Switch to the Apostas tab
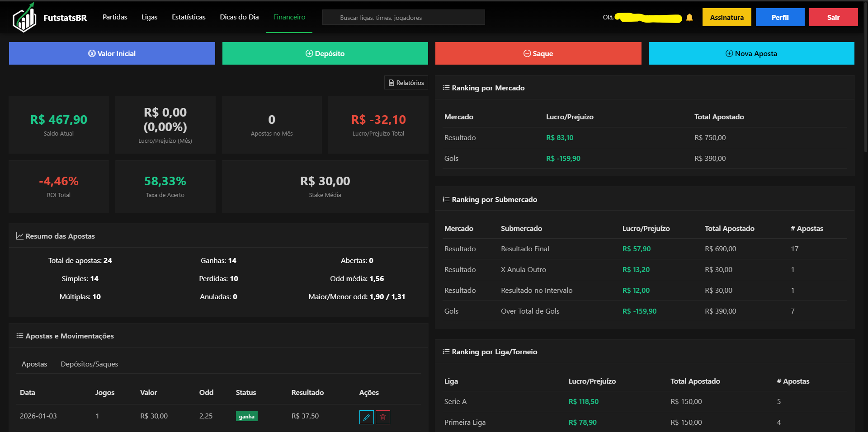 coord(34,364)
